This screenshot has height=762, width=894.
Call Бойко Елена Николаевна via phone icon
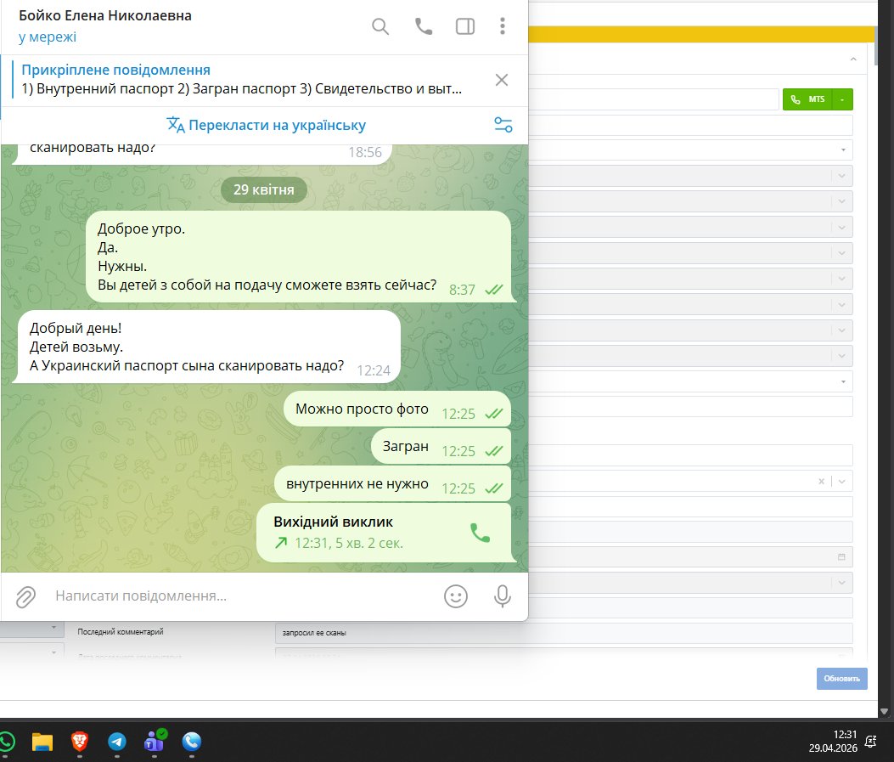point(423,26)
